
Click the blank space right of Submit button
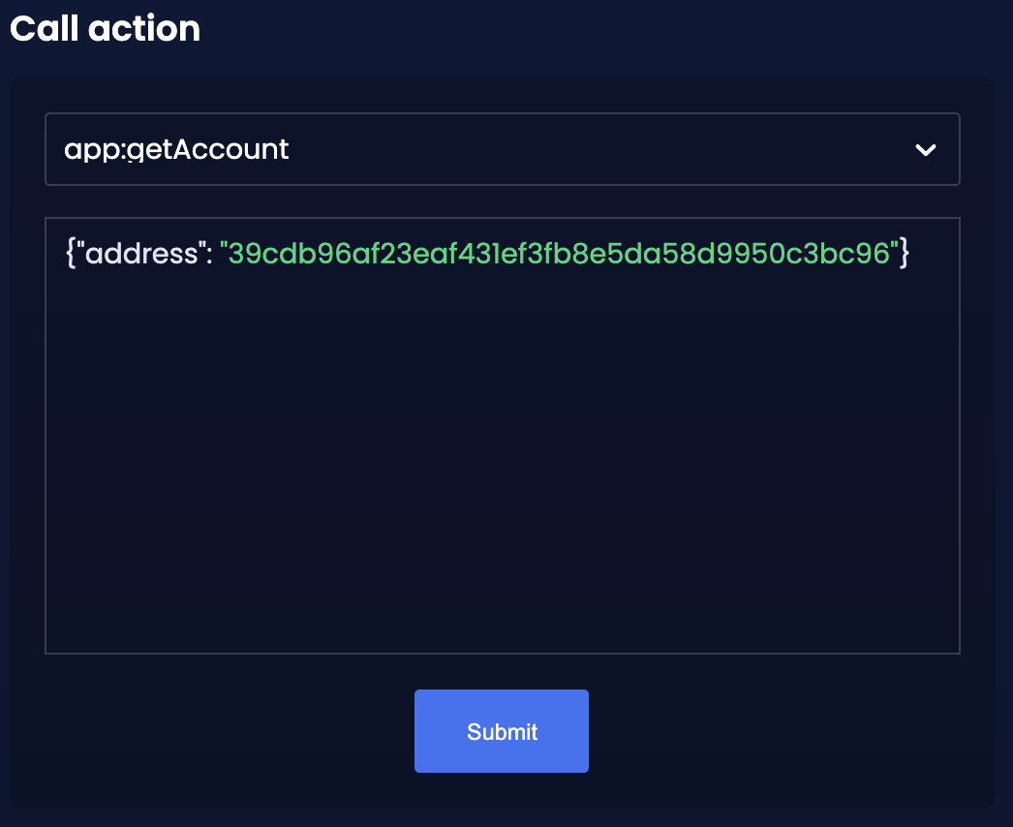coord(775,731)
